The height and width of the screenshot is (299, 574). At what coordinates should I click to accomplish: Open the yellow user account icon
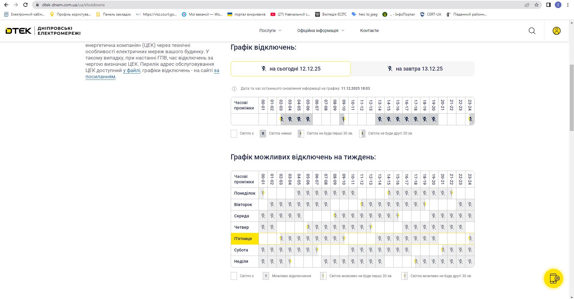(x=556, y=31)
